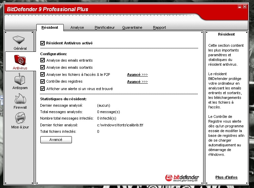Image resolution: width=254 pixels, height=188 pixels.
Task: Click the Dernier fichier analysé label
Action: 59,125
